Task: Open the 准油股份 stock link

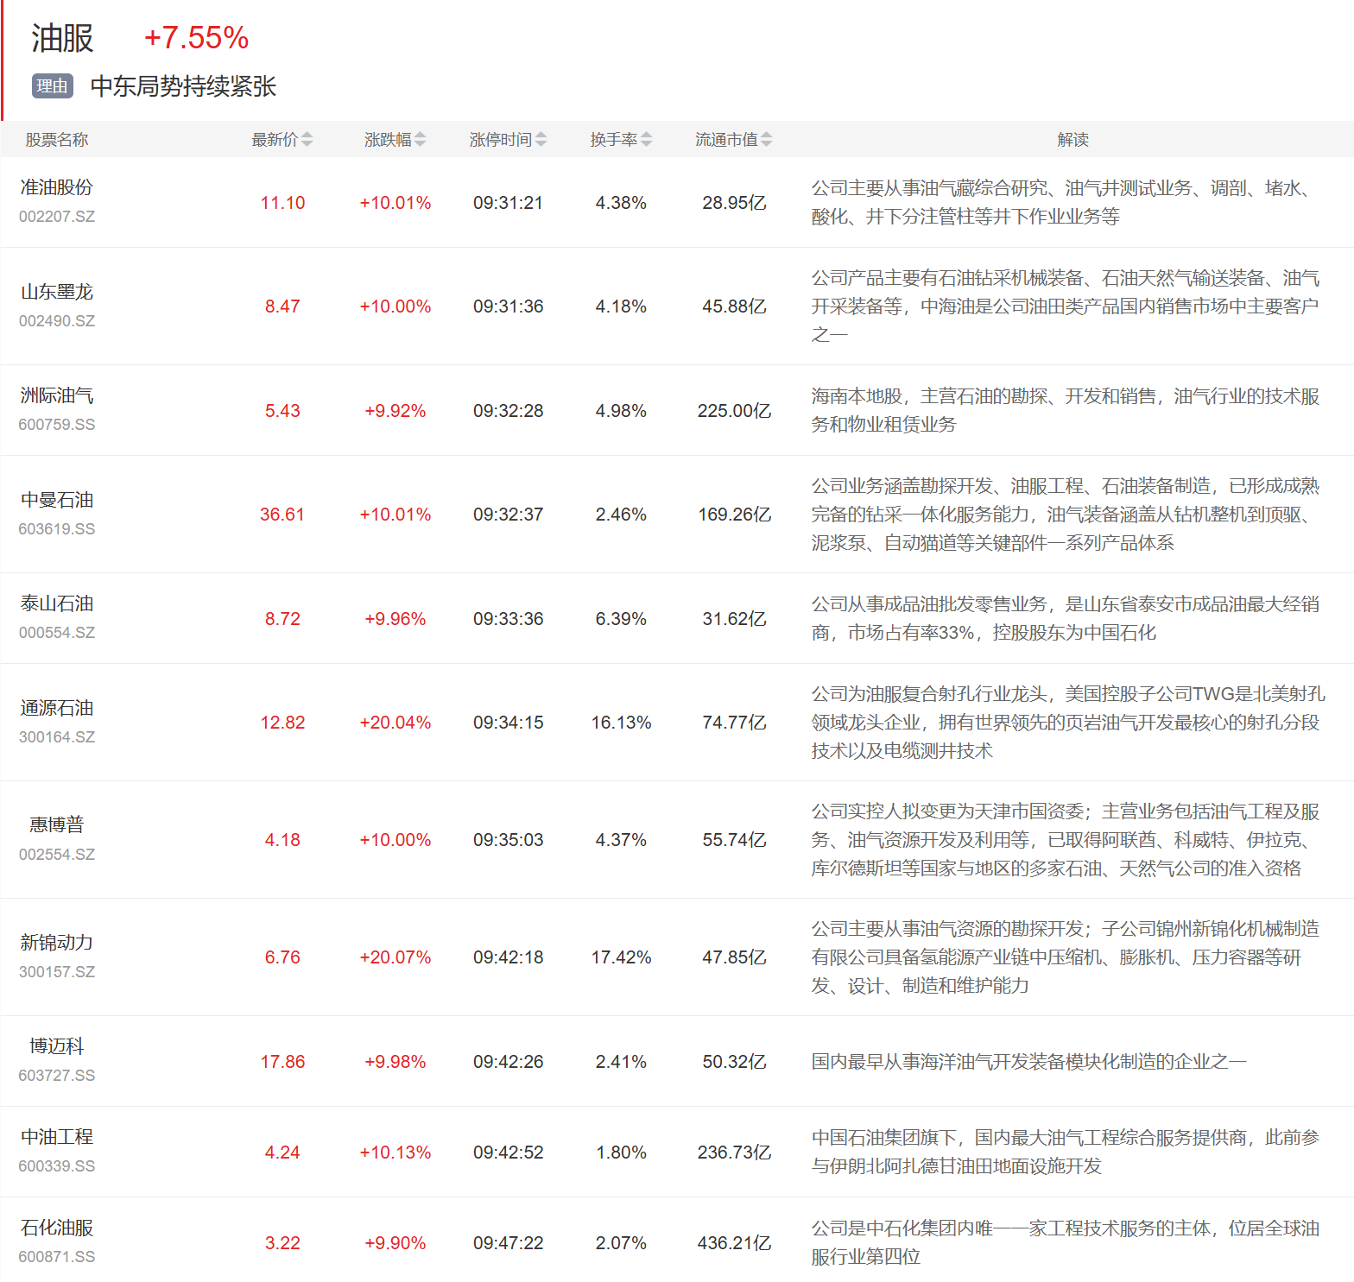Action: pos(57,188)
